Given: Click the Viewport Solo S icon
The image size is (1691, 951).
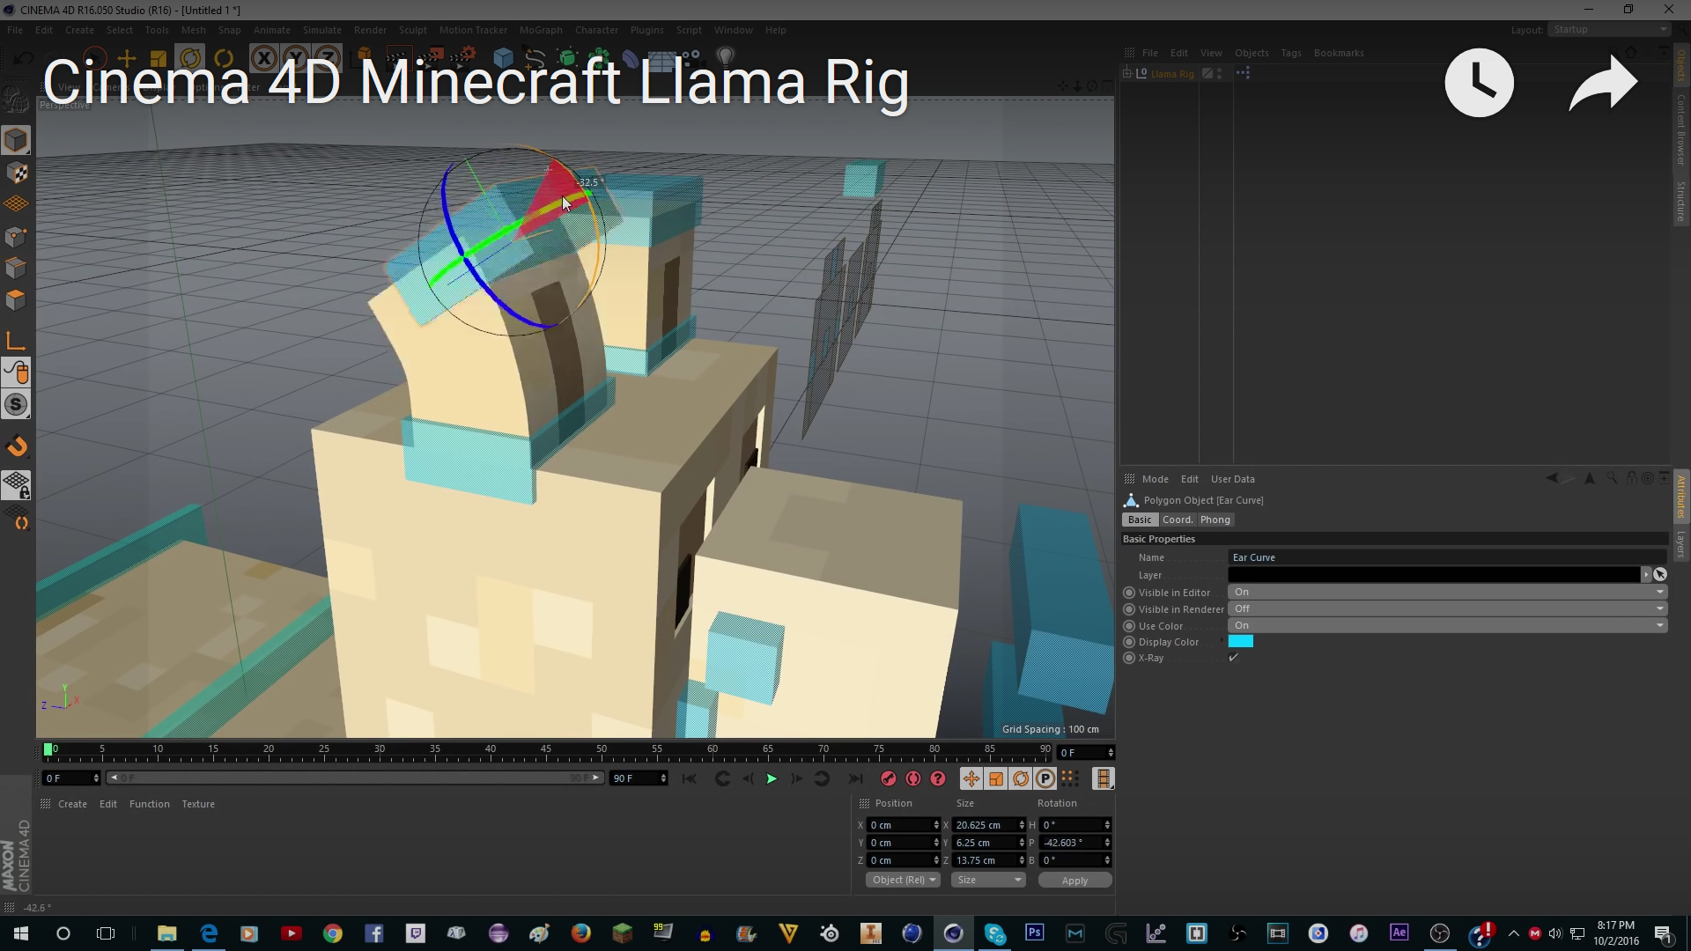Looking at the screenshot, I should (16, 405).
